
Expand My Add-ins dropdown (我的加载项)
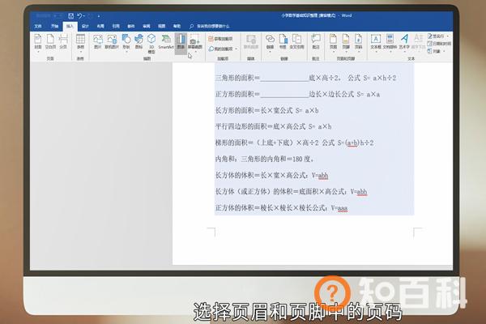[223, 49]
